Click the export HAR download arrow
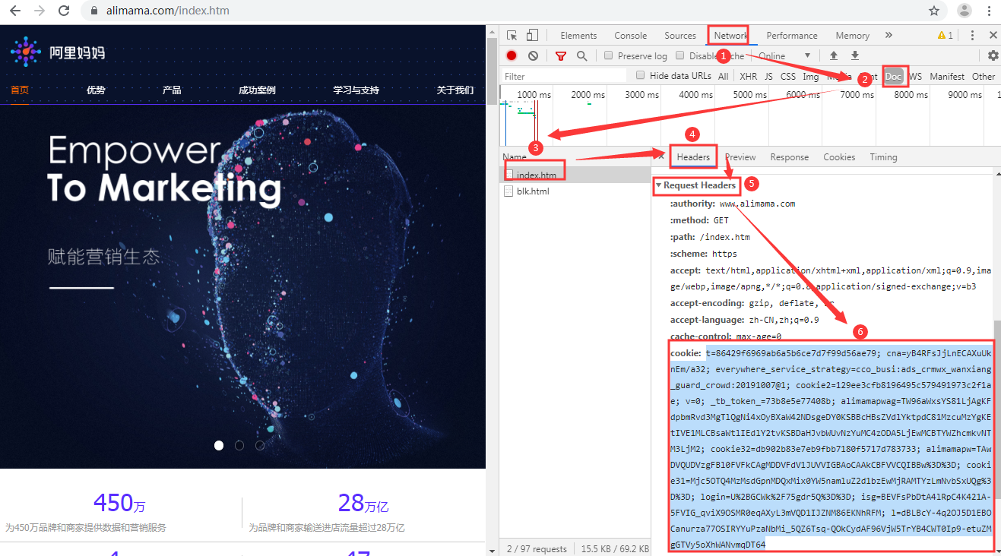This screenshot has height=556, width=1001. coord(855,55)
